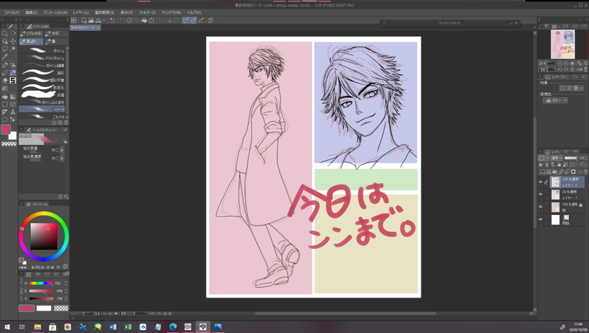Open the ウィンドウ(W) menu
Image resolution: width=589 pixels, height=333 pixels.
coord(171,13)
